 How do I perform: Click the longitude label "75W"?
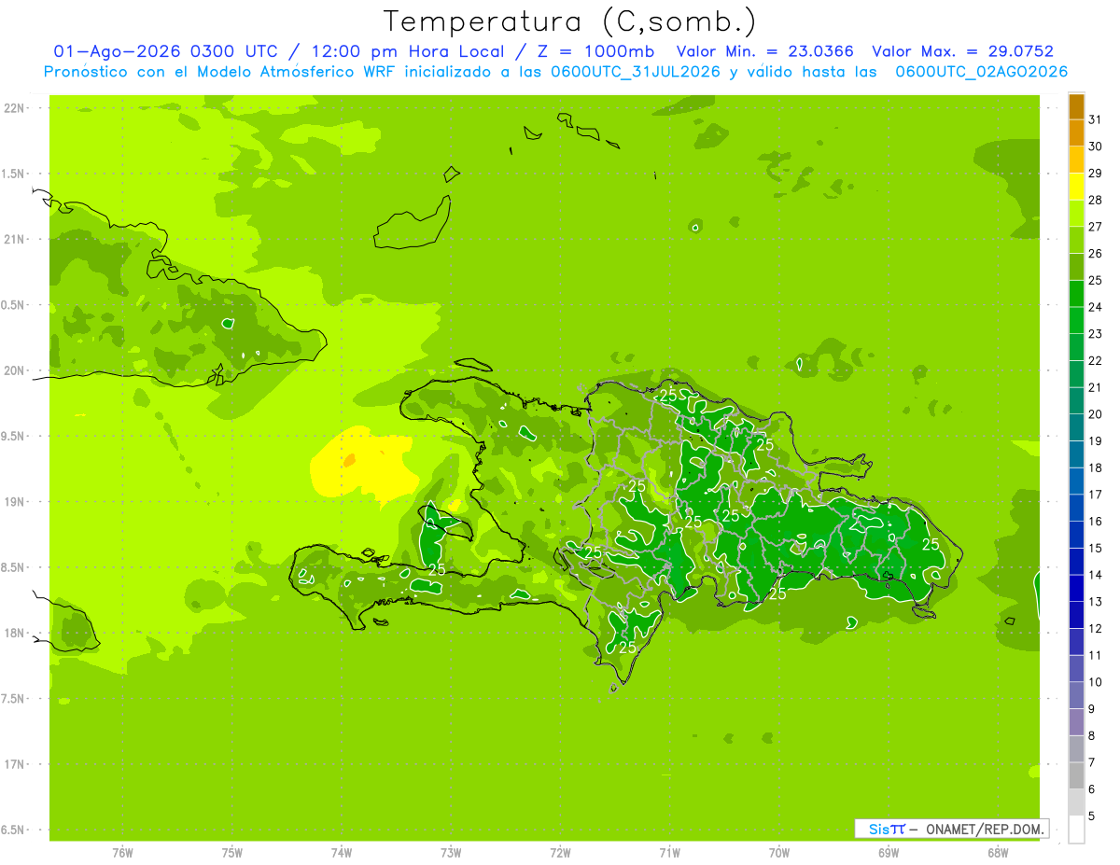pyautogui.click(x=232, y=853)
